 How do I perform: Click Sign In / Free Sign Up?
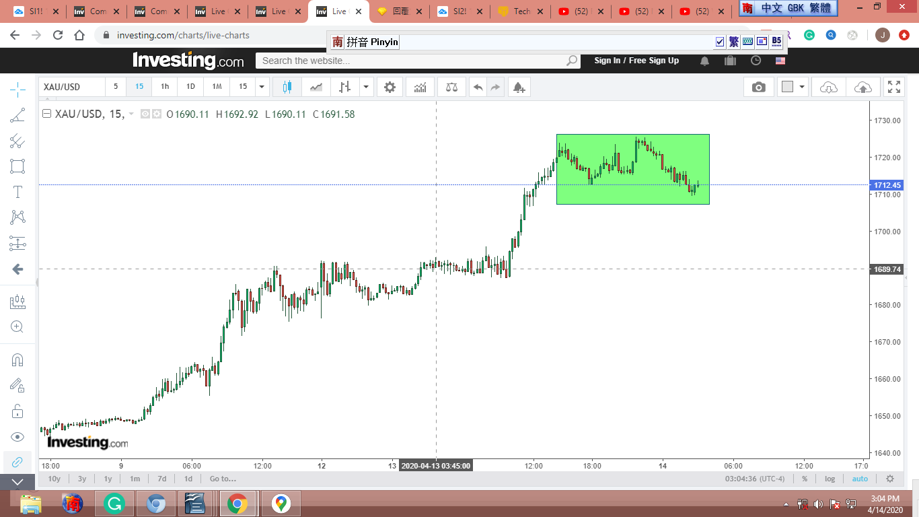636,61
